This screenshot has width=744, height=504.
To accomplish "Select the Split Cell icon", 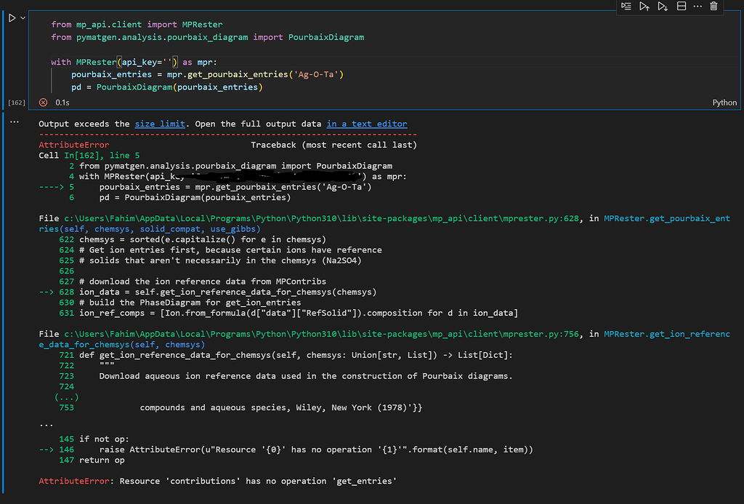I will [x=682, y=7].
